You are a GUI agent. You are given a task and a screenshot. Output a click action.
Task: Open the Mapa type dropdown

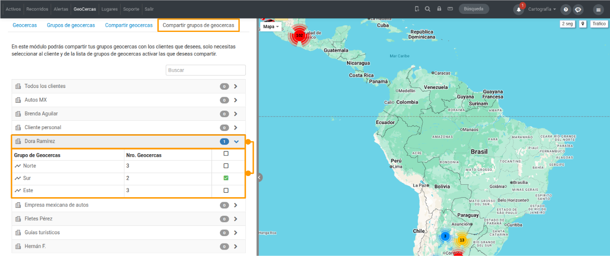click(271, 27)
